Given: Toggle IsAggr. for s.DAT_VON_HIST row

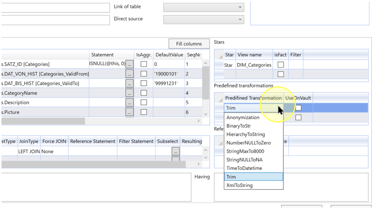Looking at the screenshot, I should point(144,74).
